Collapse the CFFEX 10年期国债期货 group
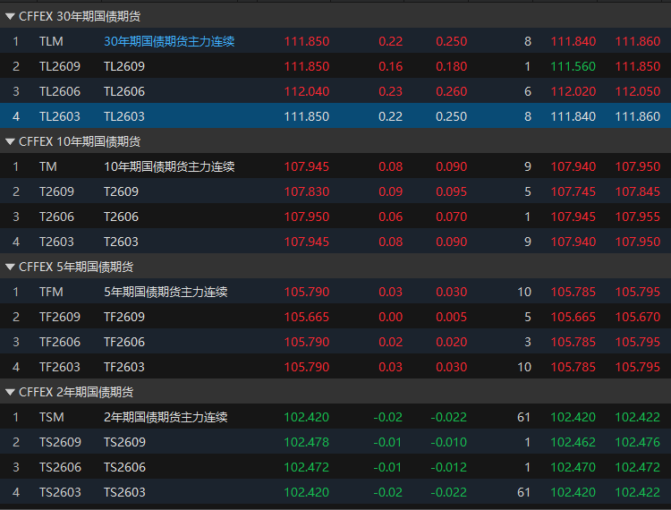Screen dimensions: 671x510 point(10,141)
